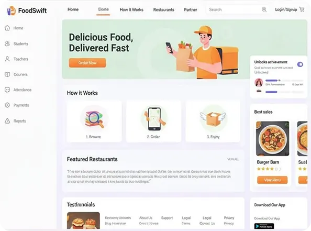Select the Partner menu item
Viewport: 311px width, 231px height.
click(x=191, y=10)
